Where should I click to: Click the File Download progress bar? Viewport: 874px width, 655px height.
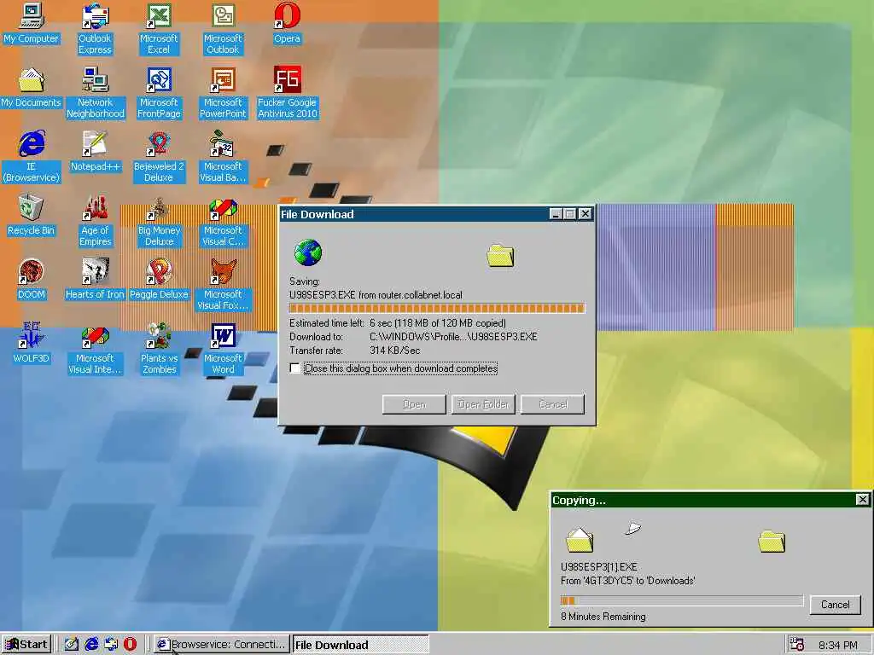[x=437, y=308]
